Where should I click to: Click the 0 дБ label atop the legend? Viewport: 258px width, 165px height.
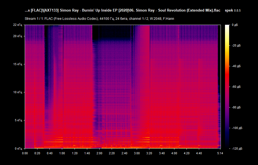235,24
